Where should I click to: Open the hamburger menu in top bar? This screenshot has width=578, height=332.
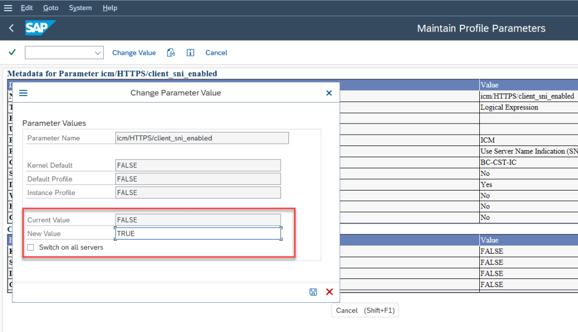(8, 8)
